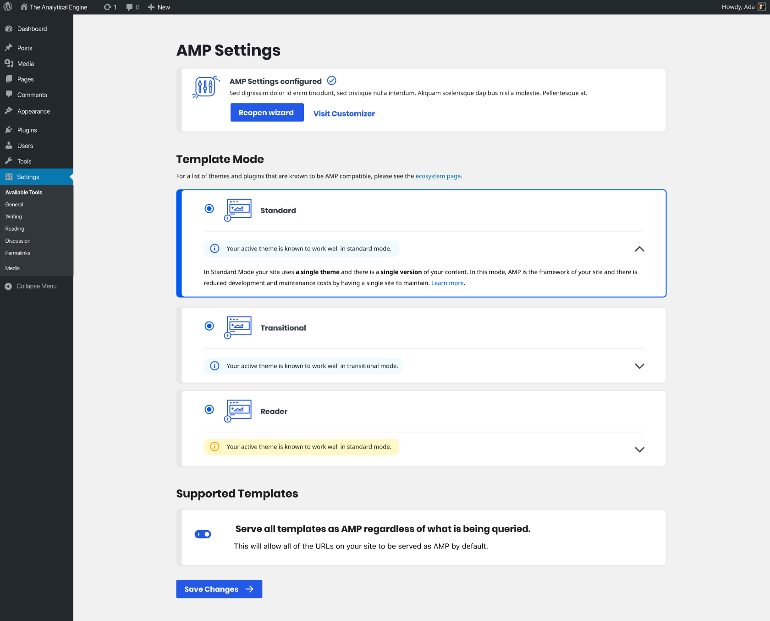
Task: Click the Pages stack icon
Action: click(9, 79)
